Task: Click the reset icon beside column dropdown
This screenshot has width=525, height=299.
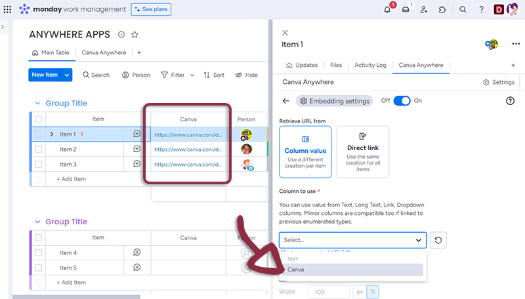Action: [438, 240]
